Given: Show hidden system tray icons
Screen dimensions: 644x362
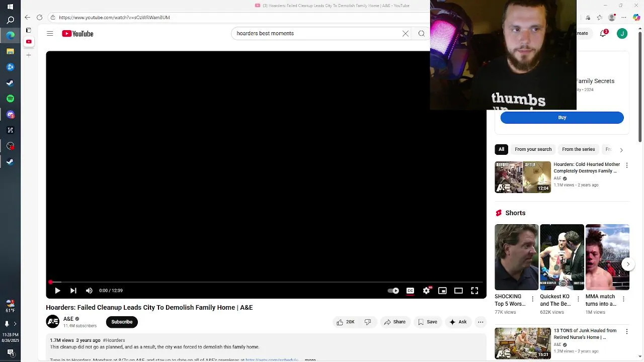Looking at the screenshot, I should pos(15,324).
